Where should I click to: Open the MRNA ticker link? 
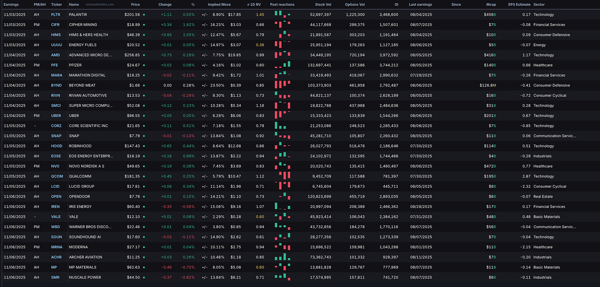56,247
